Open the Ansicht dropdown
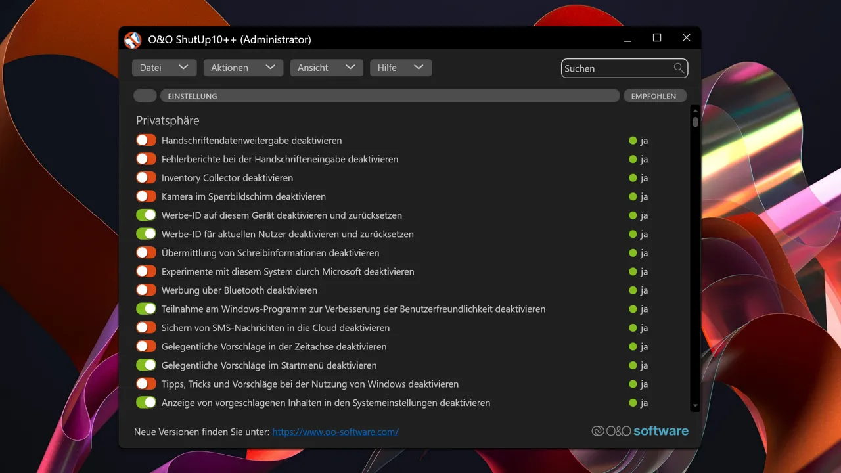The height and width of the screenshot is (473, 841). click(327, 68)
